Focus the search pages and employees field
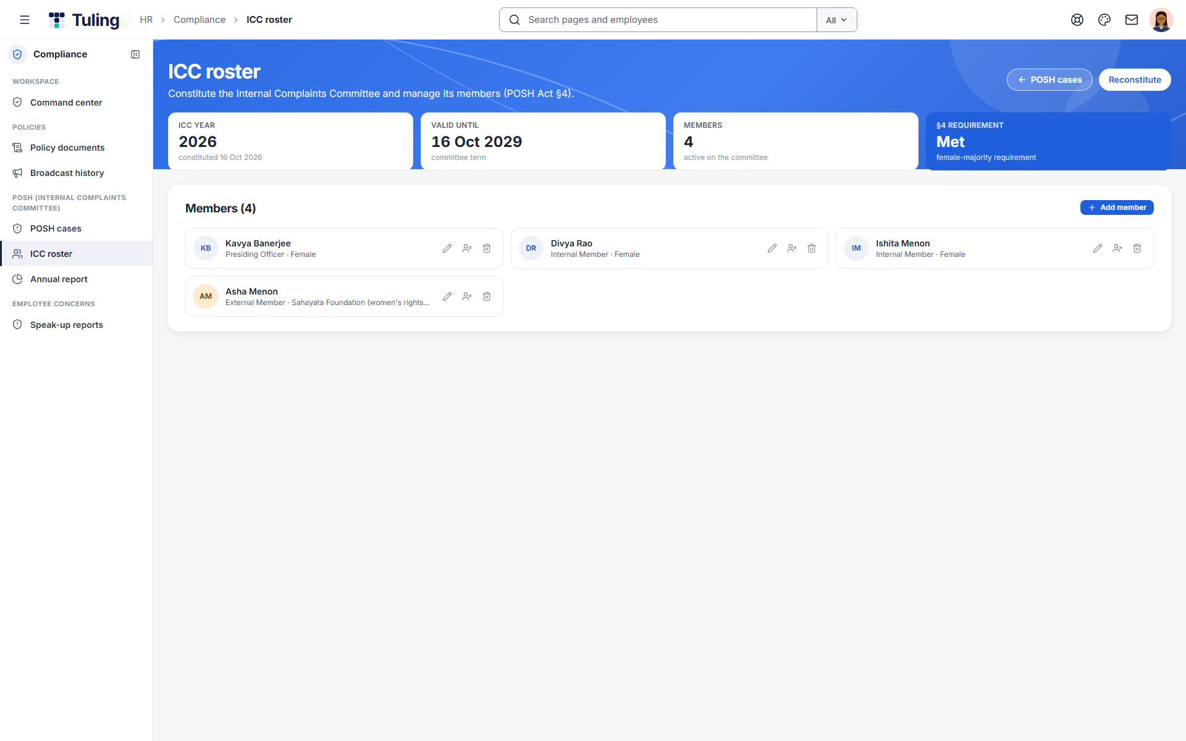1186x741 pixels. [658, 20]
